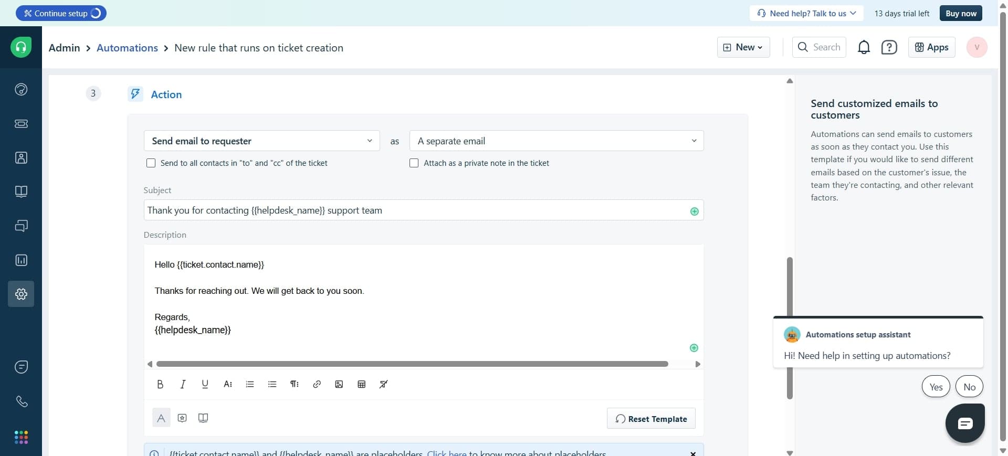Open the solution article book icon below editor

click(x=203, y=418)
